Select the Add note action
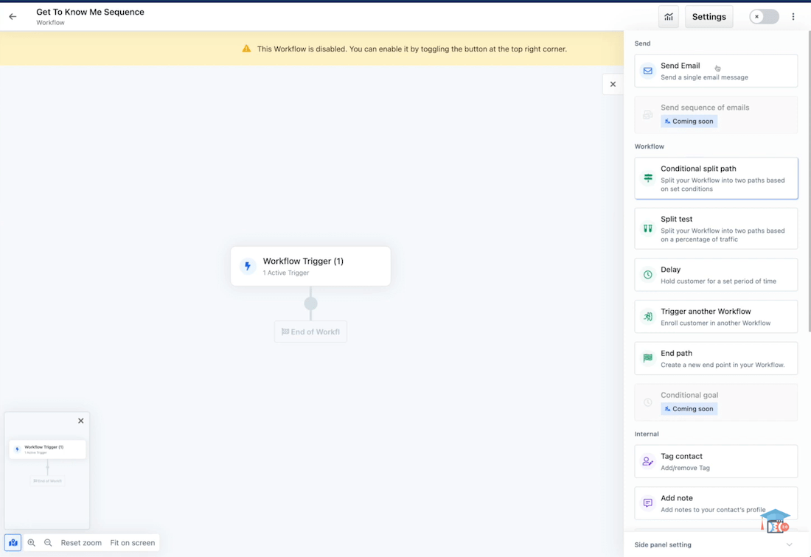 716,503
